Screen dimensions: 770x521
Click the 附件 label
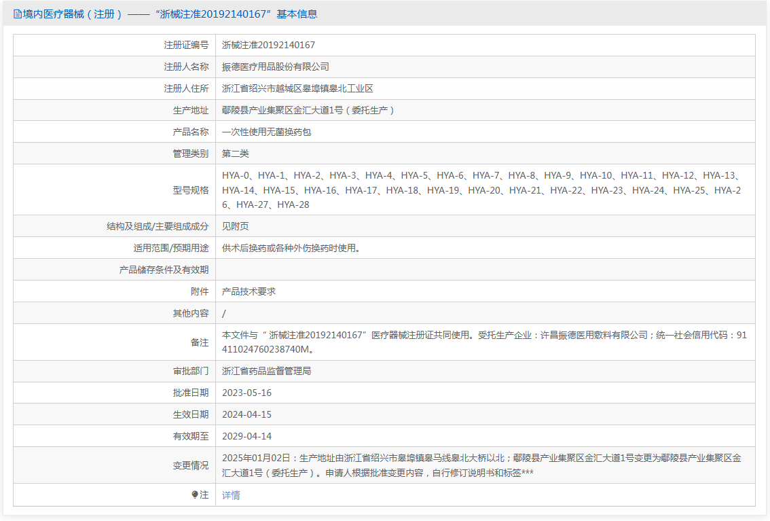click(x=200, y=291)
